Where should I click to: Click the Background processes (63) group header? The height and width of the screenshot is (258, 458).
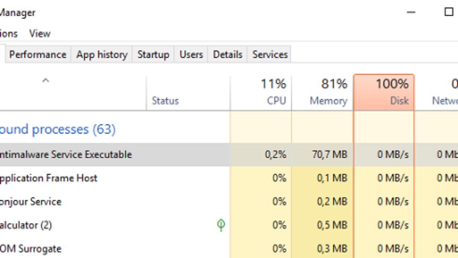(57, 130)
